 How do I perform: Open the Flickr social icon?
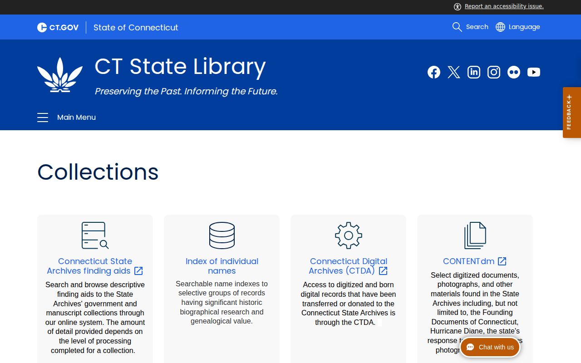(x=514, y=72)
